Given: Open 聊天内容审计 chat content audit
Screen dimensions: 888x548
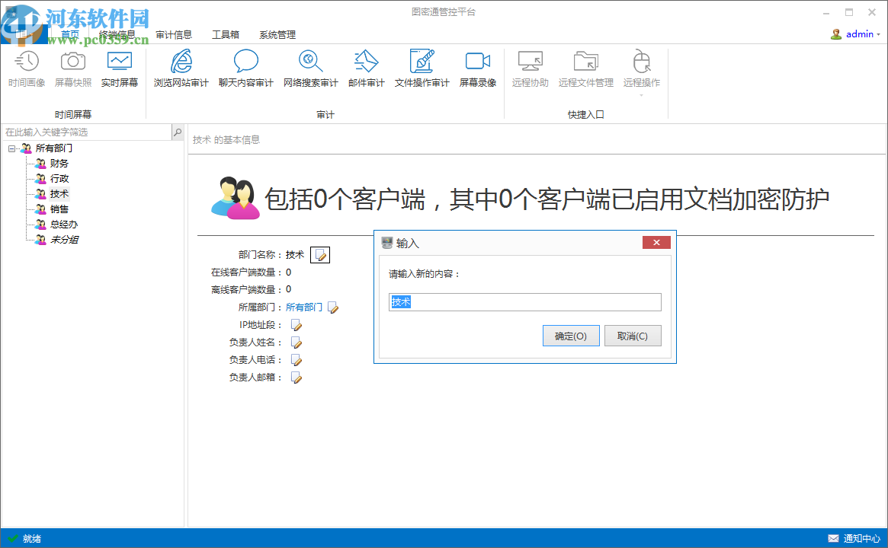Looking at the screenshot, I should pyautogui.click(x=245, y=68).
